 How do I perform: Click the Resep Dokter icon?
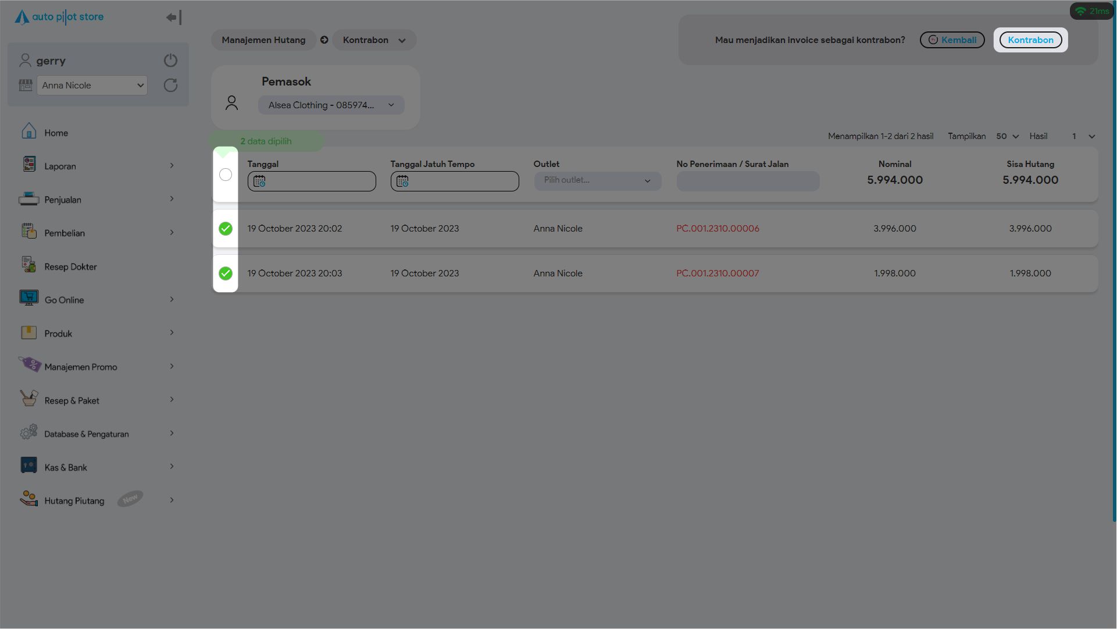click(x=28, y=265)
